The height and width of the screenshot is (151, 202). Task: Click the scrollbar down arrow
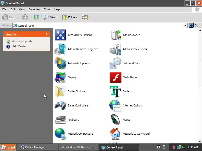(x=200, y=141)
